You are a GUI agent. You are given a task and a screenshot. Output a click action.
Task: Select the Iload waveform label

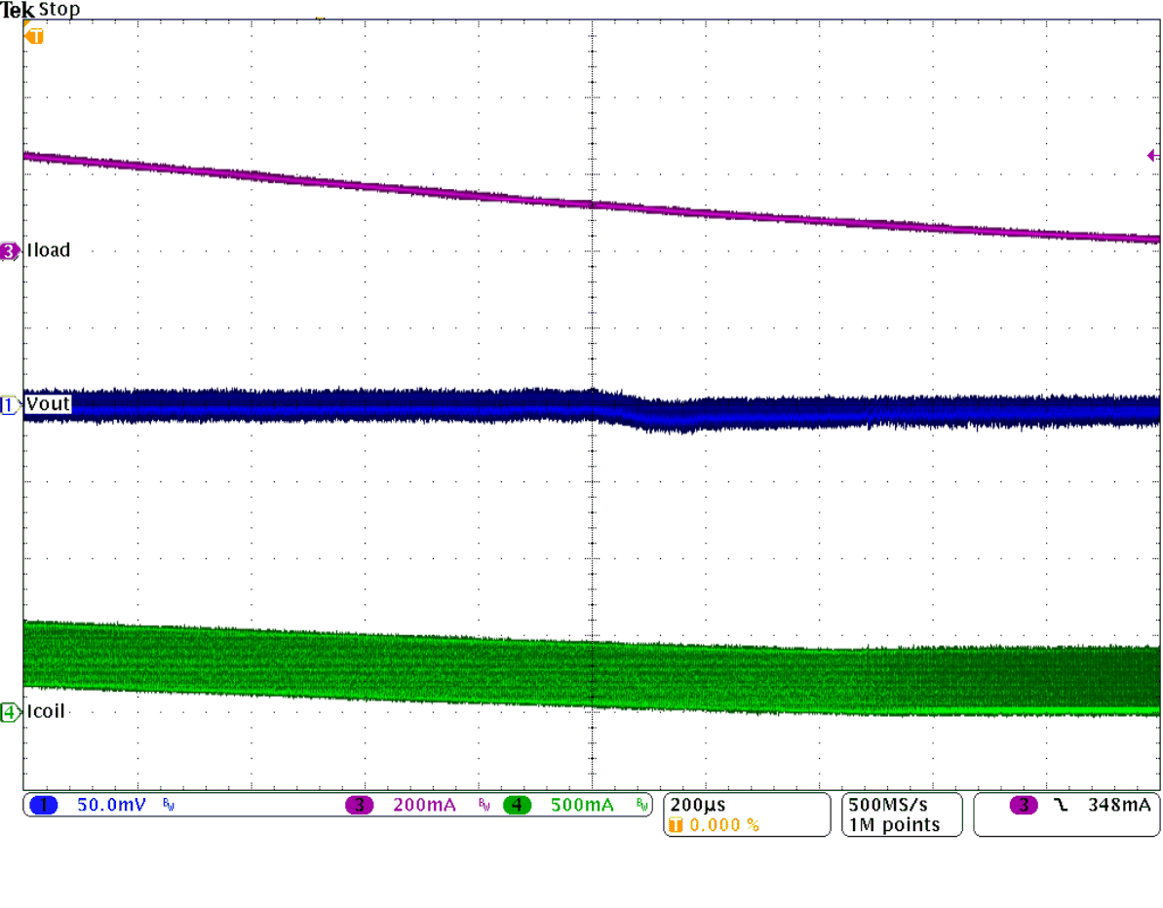(x=49, y=250)
